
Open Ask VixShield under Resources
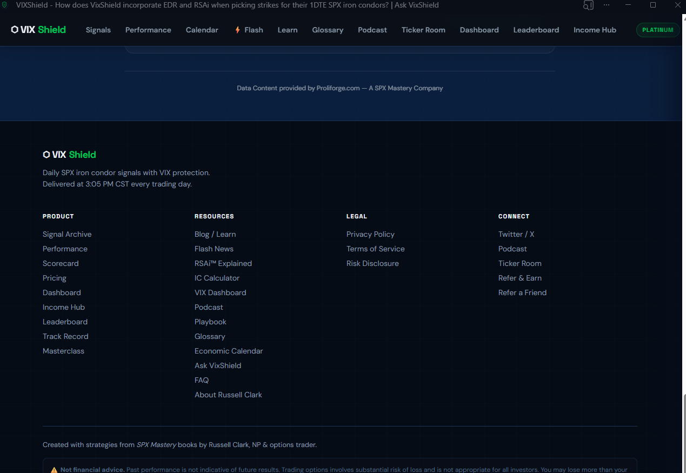coord(218,365)
